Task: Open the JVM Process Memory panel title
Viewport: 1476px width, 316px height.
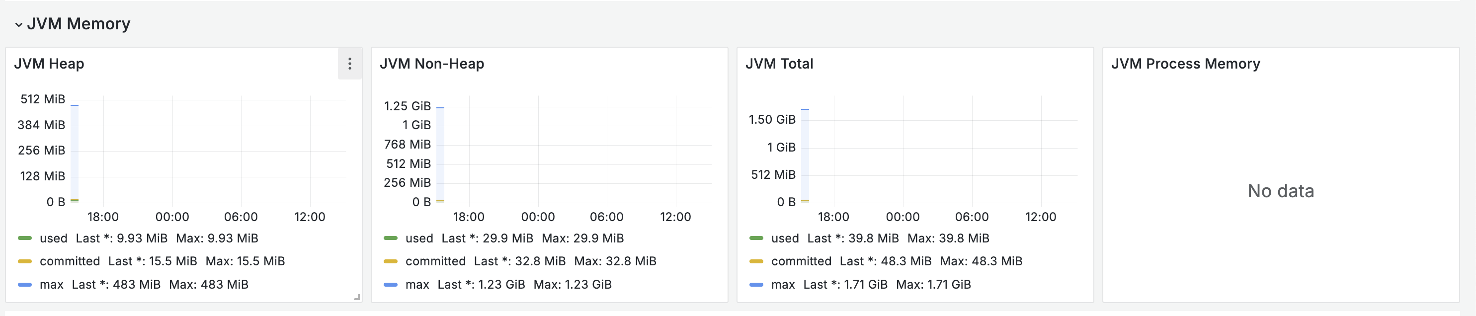Action: coord(1185,64)
